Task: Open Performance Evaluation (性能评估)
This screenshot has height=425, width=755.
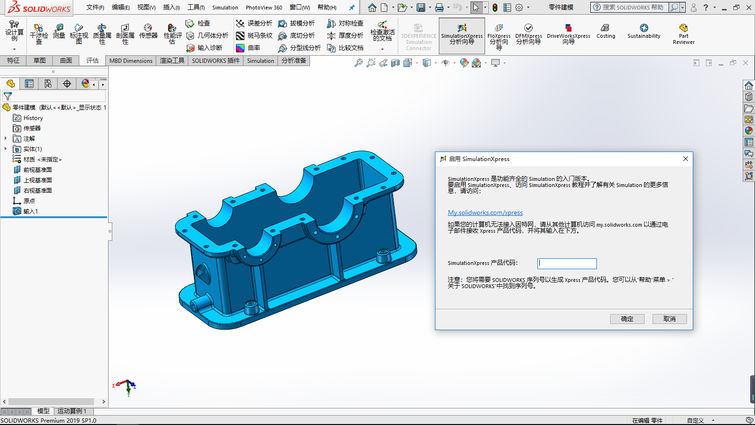Action: coord(173,34)
